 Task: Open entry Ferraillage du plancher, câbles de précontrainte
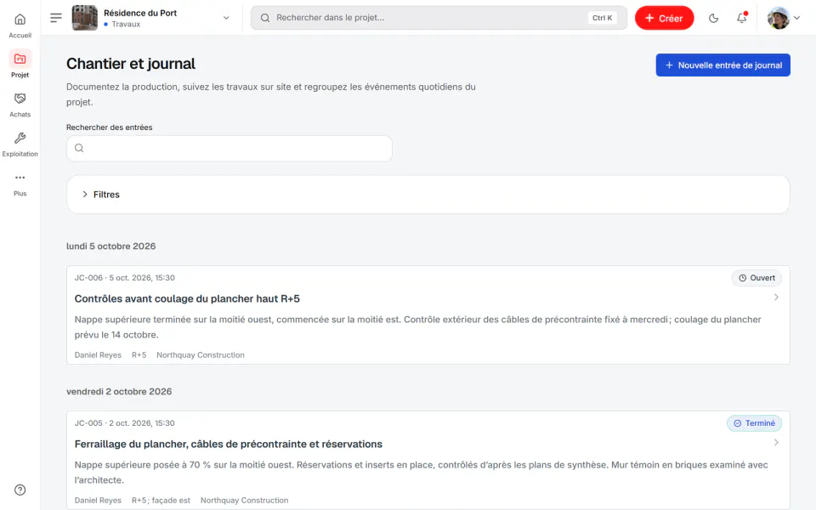tap(228, 444)
